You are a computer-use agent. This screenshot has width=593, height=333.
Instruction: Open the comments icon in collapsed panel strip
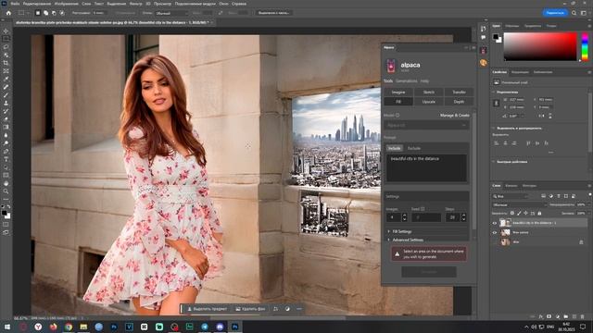pos(484,38)
